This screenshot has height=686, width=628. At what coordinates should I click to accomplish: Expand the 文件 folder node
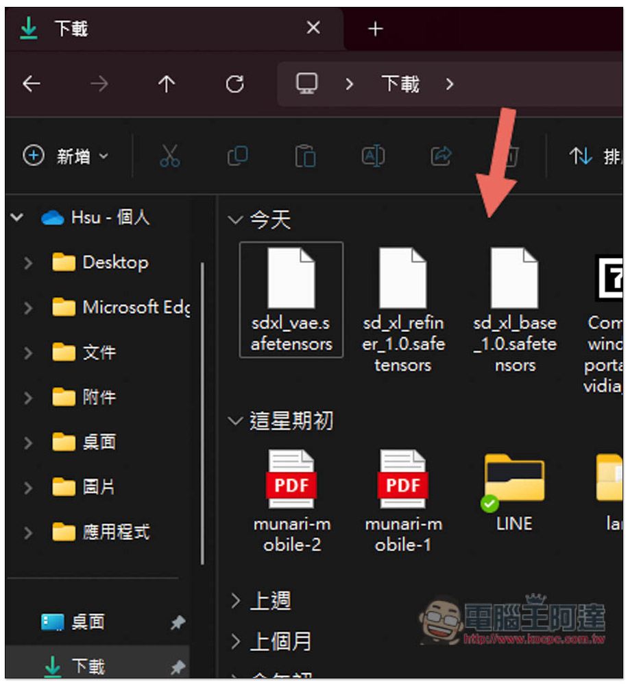tap(28, 353)
